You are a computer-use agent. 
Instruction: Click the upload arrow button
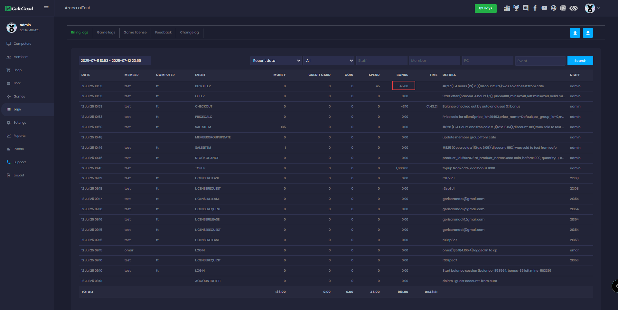[x=575, y=33]
